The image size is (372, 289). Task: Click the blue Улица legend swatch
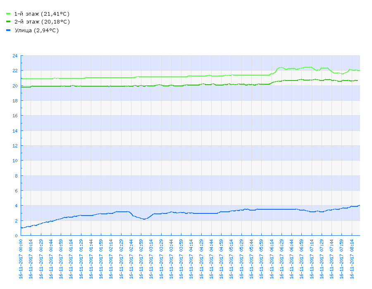pyautogui.click(x=8, y=30)
